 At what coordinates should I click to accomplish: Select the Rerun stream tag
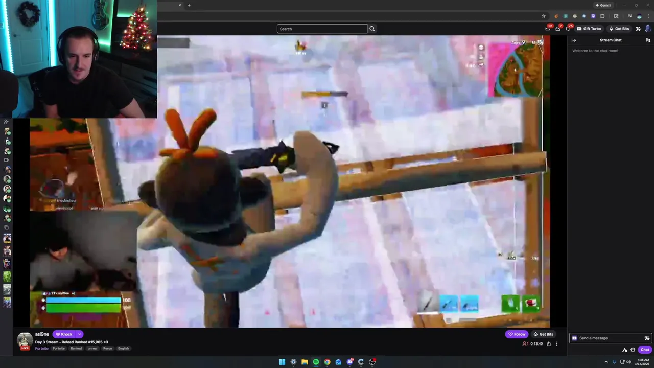point(108,348)
